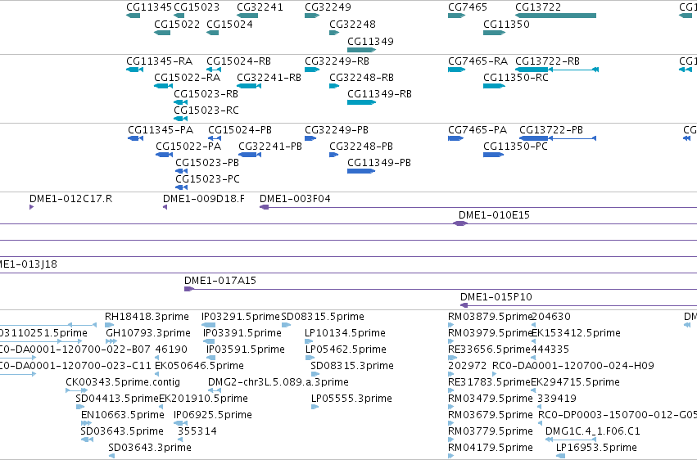Click the LP10134.5prime EST label
The height and width of the screenshot is (460, 697).
[x=345, y=332]
